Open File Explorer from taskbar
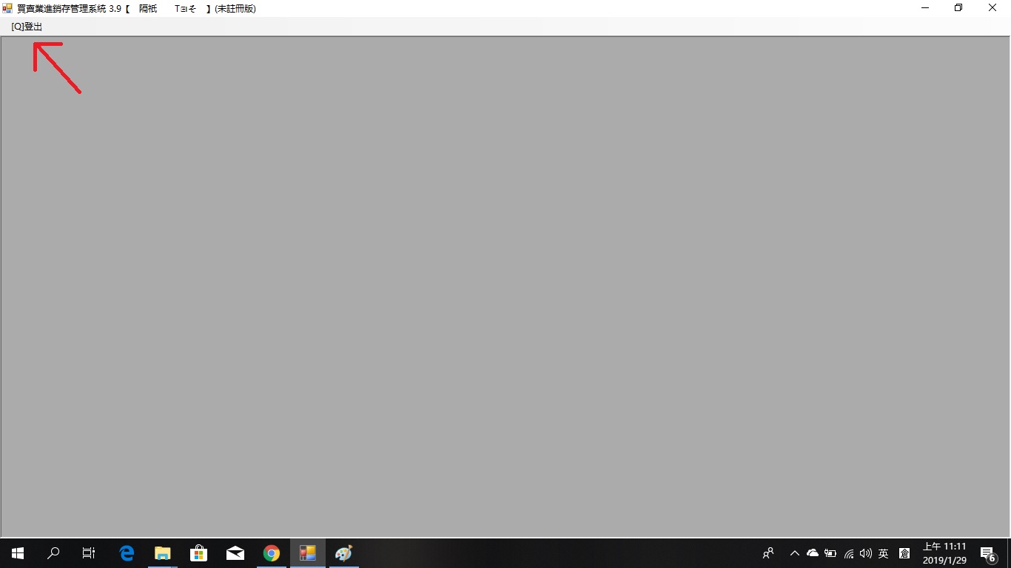This screenshot has height=568, width=1011. point(163,552)
